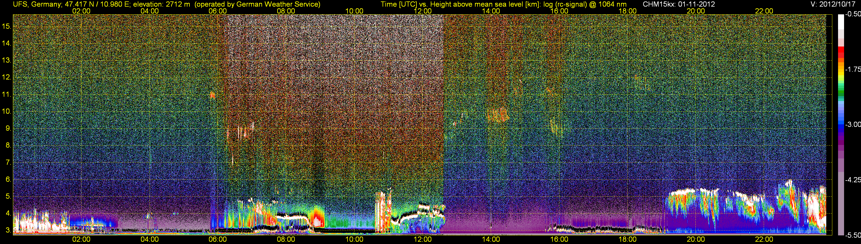Click the 13 km height axis label
The width and height of the screenshot is (861, 244).
(6, 61)
